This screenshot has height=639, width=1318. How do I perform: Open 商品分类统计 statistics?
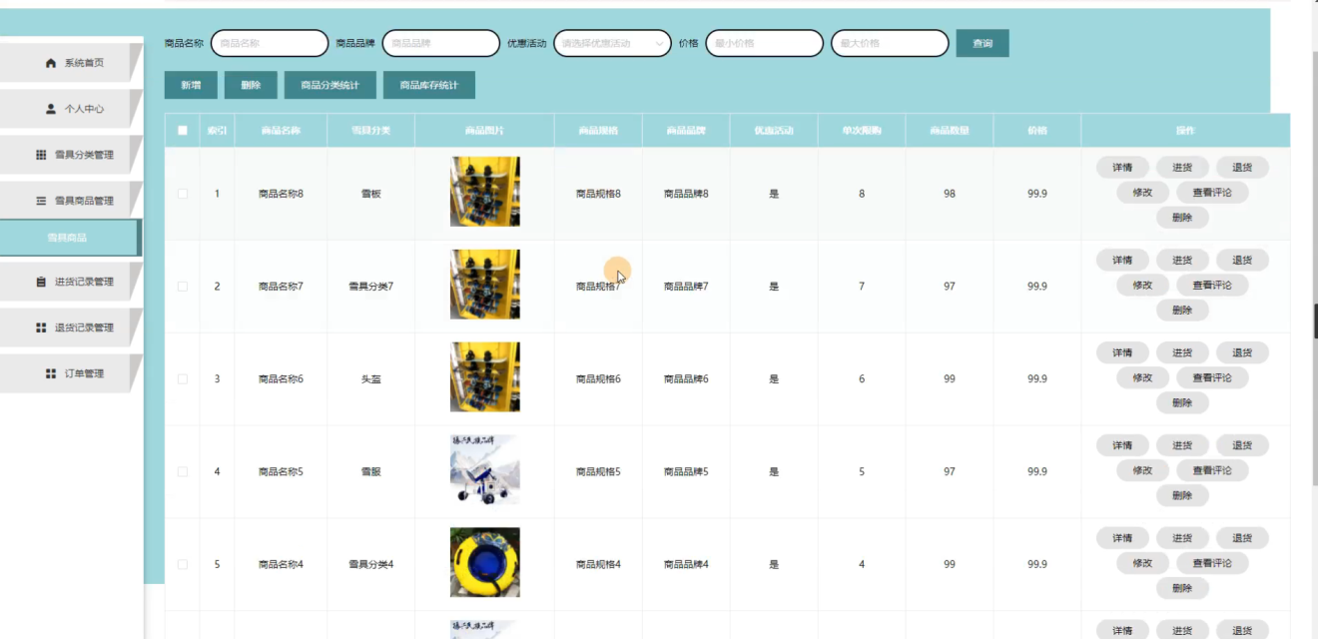(x=329, y=85)
